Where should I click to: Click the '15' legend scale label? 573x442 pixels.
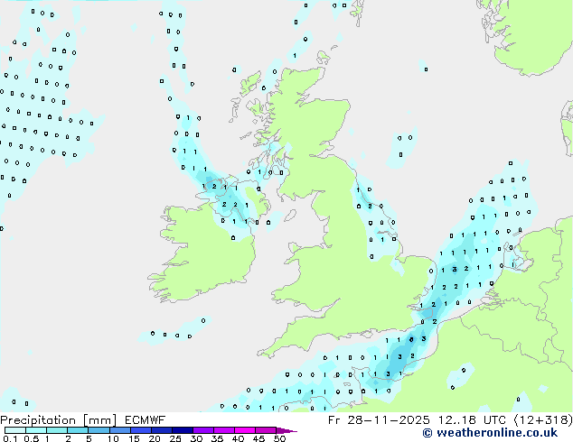pos(134,438)
